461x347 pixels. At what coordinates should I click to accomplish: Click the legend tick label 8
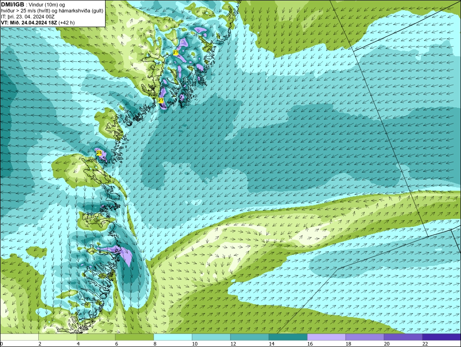pos(155,344)
